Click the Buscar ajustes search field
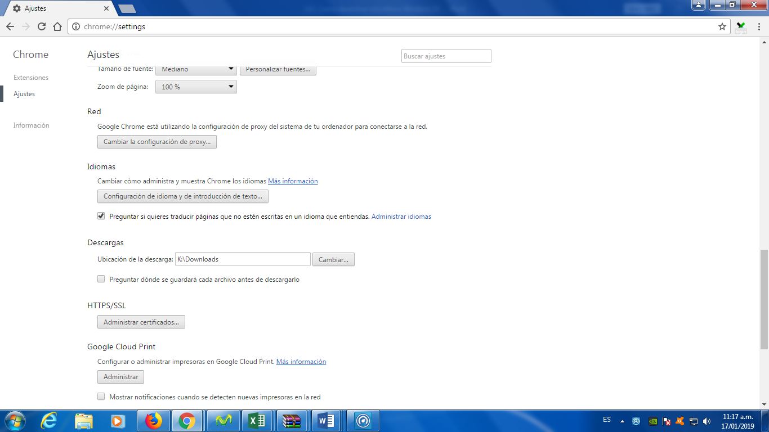Screen dimensions: 769x432 (446, 56)
